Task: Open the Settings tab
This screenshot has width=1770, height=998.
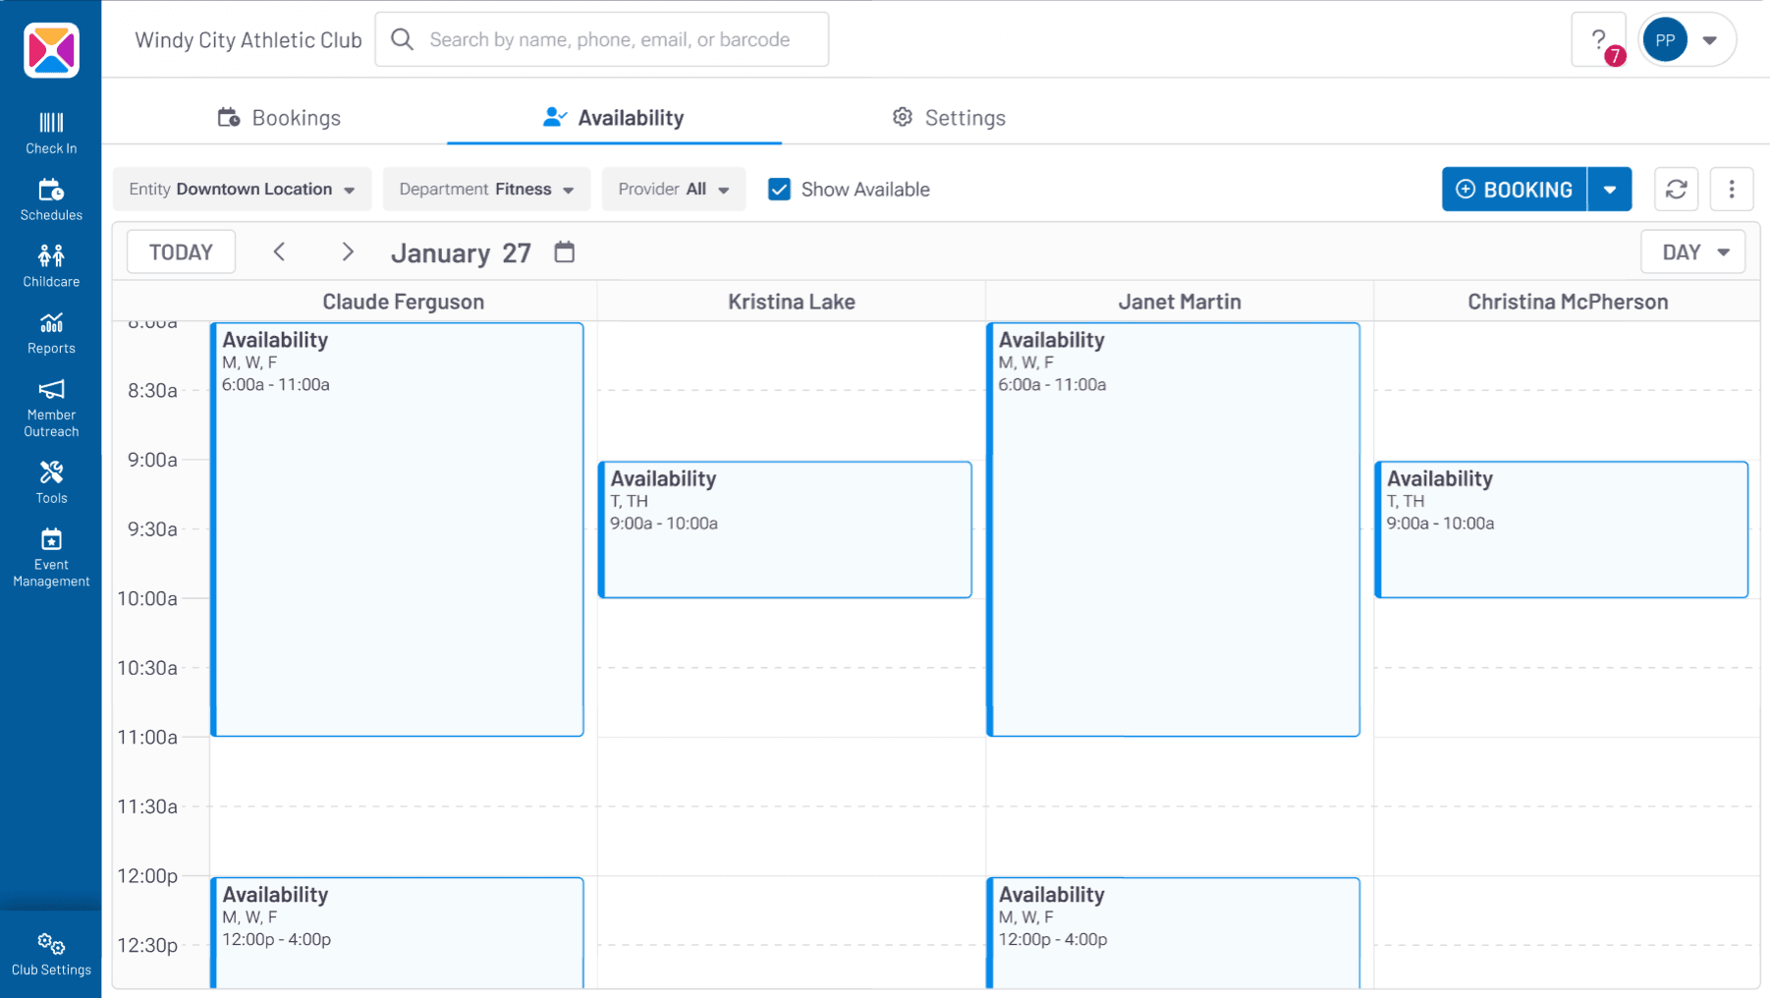Action: point(947,117)
